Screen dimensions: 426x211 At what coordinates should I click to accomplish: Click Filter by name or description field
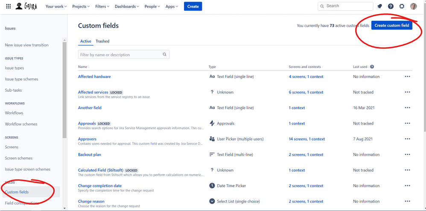point(124,55)
